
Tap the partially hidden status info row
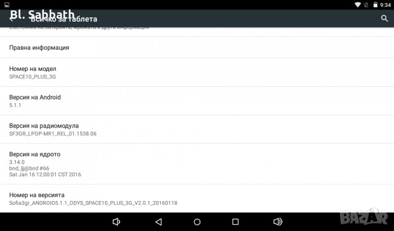click(197, 32)
